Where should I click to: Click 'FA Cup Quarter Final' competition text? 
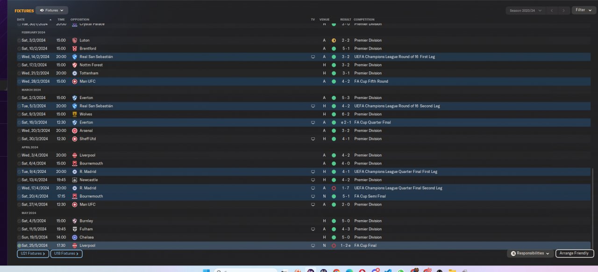[x=372, y=122]
